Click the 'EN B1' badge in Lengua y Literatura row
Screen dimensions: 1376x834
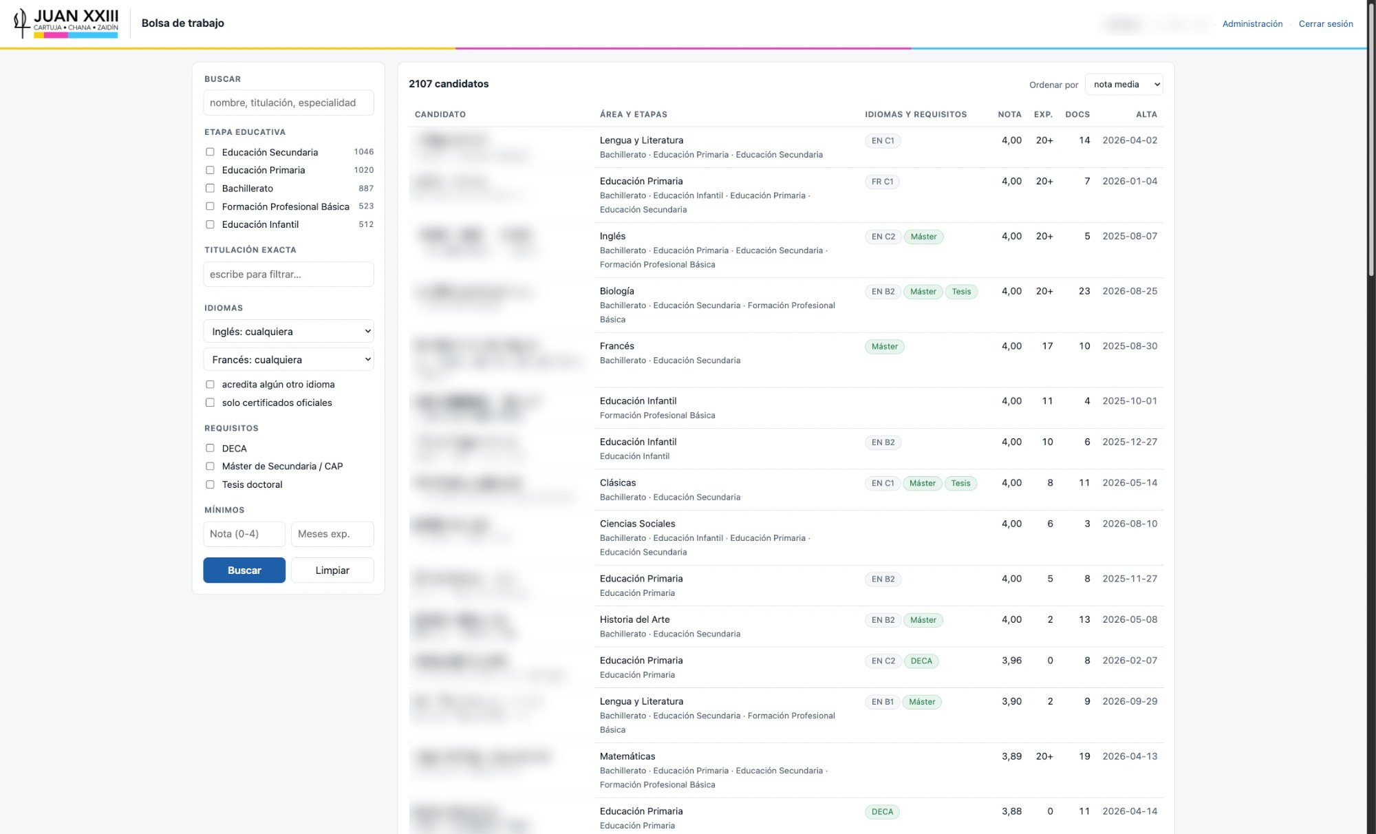click(882, 702)
